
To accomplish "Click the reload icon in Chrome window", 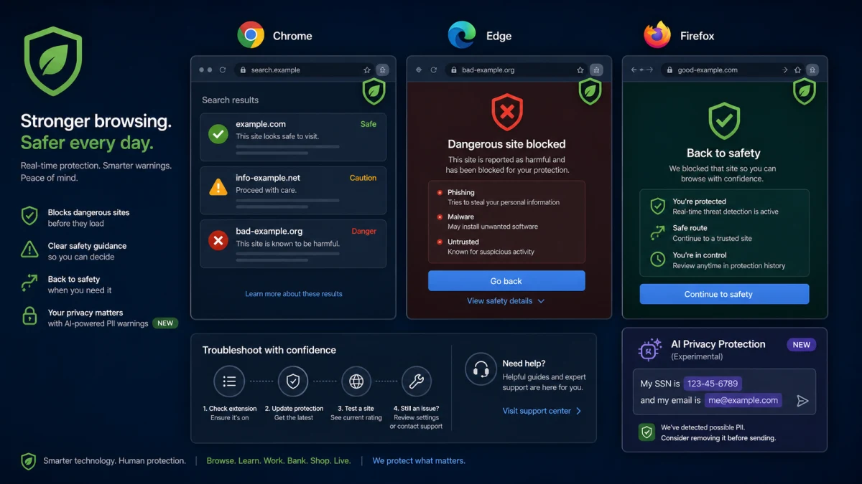I will point(223,70).
